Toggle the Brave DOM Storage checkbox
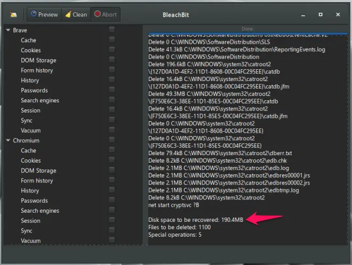The image size is (352, 265). pos(112,60)
